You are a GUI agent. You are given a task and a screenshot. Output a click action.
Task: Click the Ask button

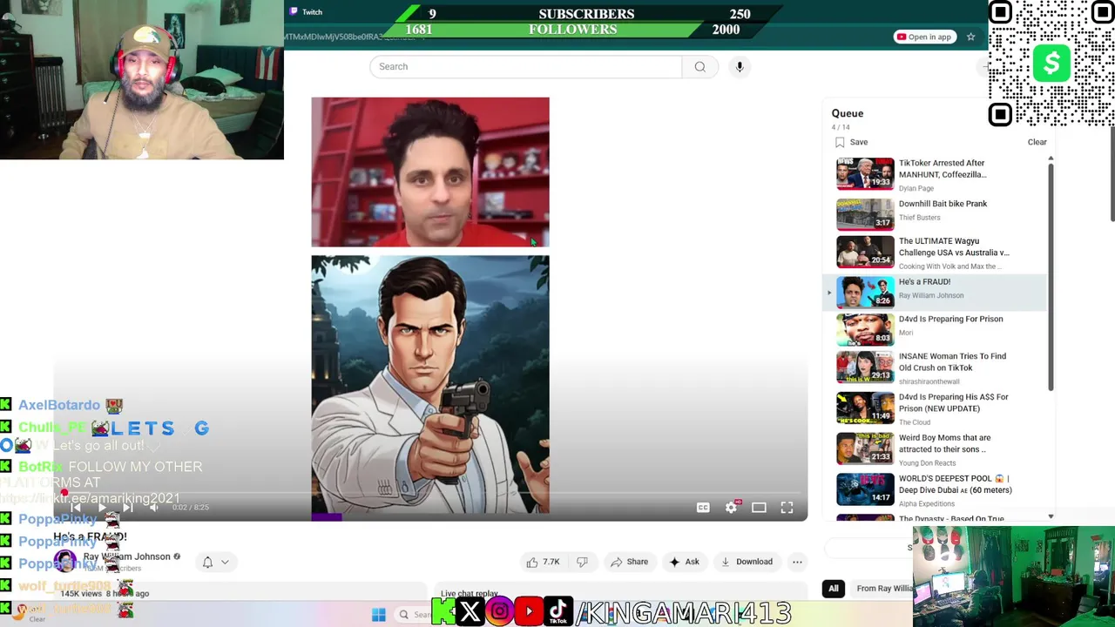pos(684,562)
